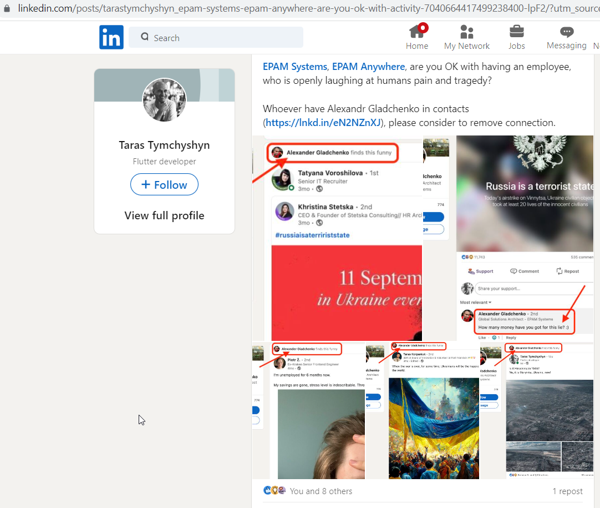Viewport: 600px width, 508px height.
Task: Open the EPAM Anywhere mention link
Action: (x=369, y=67)
